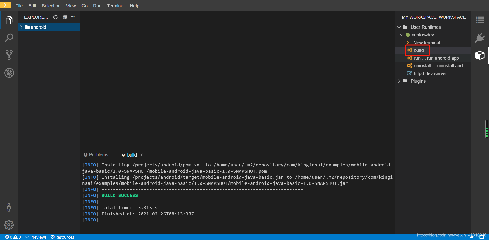The height and width of the screenshot is (240, 489).
Task: Click the errors count in status bar
Action: point(9,237)
